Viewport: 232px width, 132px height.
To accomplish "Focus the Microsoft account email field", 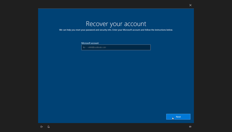I will pyautogui.click(x=116, y=47).
